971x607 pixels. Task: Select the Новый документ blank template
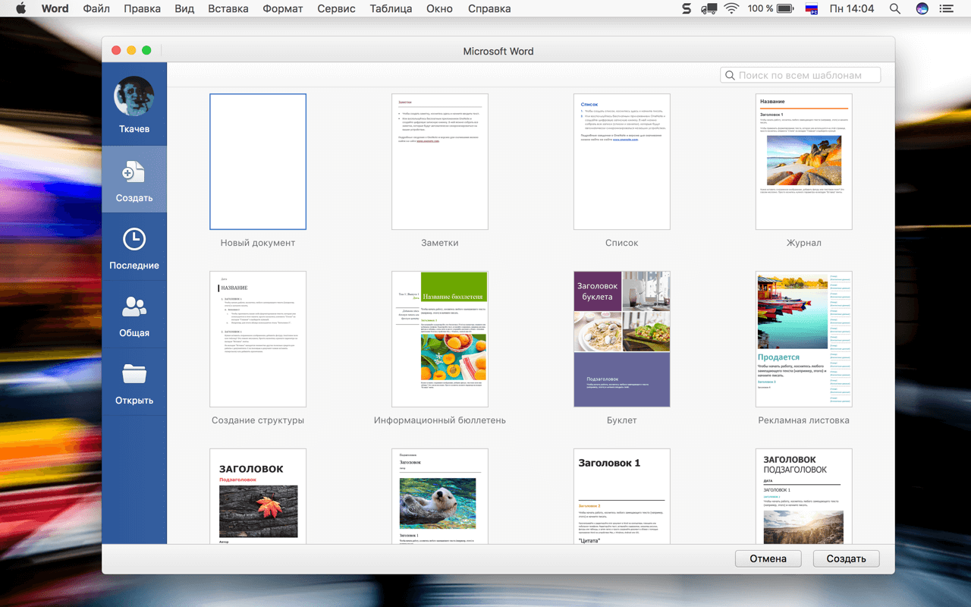[258, 162]
